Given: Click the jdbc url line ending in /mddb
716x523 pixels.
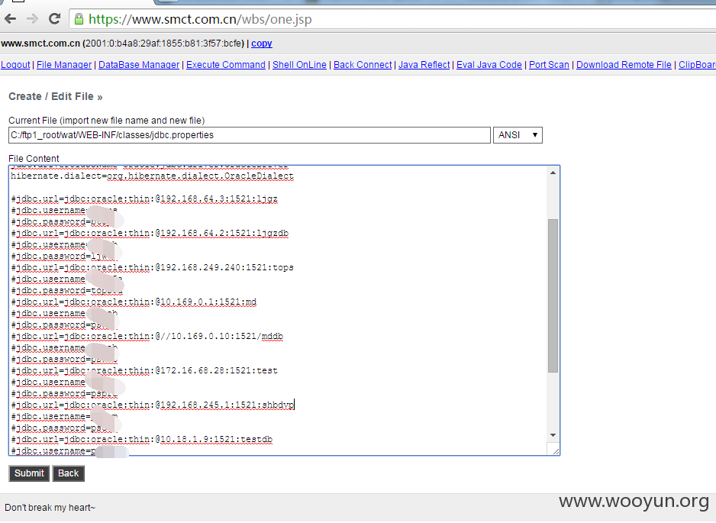Looking at the screenshot, I should [147, 337].
